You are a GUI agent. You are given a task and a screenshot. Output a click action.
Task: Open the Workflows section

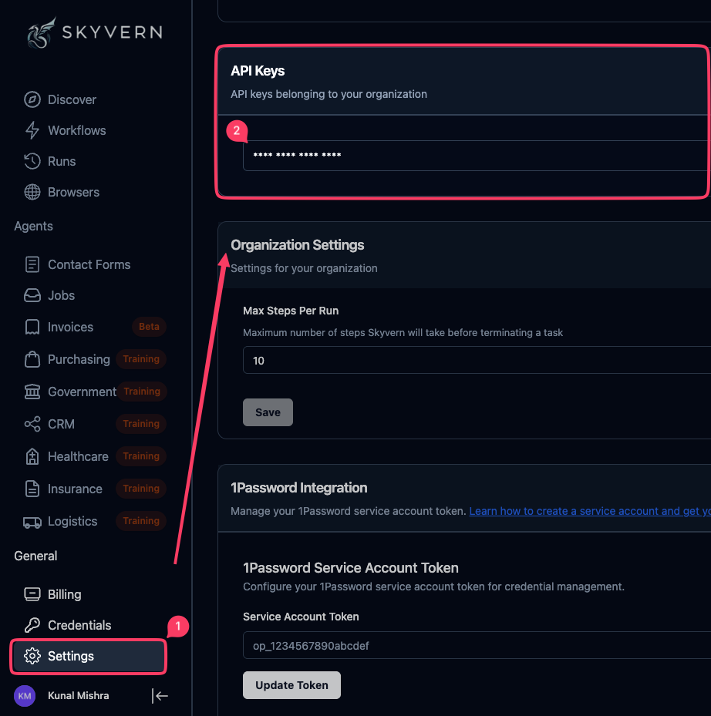point(75,129)
